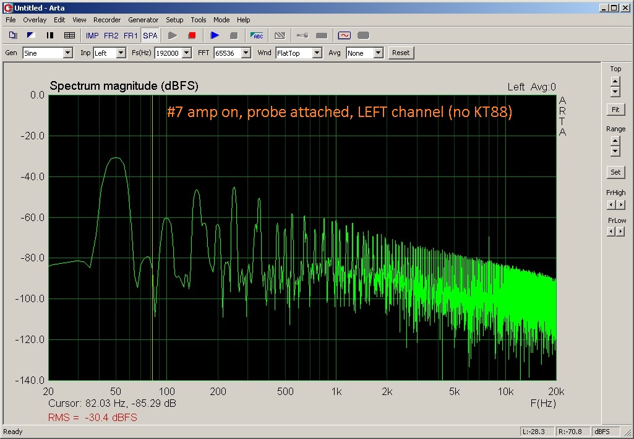This screenshot has height=439, width=634.
Task: Select SPA spectrum analyzer mode
Action: 150,36
